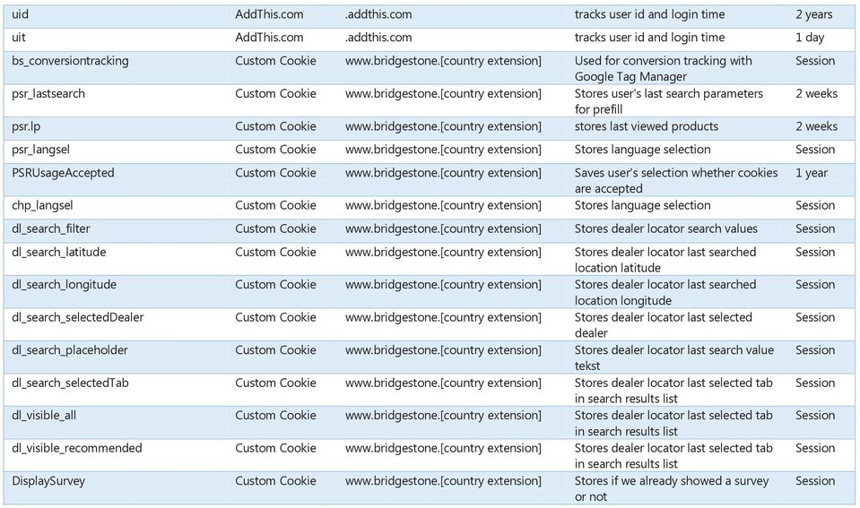Click 'Stores dealer locator last search value tekst'
Viewport: 860px width, 508px height.
pos(674,358)
